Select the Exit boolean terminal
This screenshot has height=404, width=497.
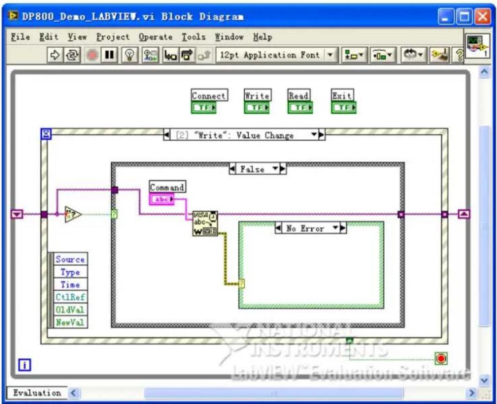tap(344, 108)
